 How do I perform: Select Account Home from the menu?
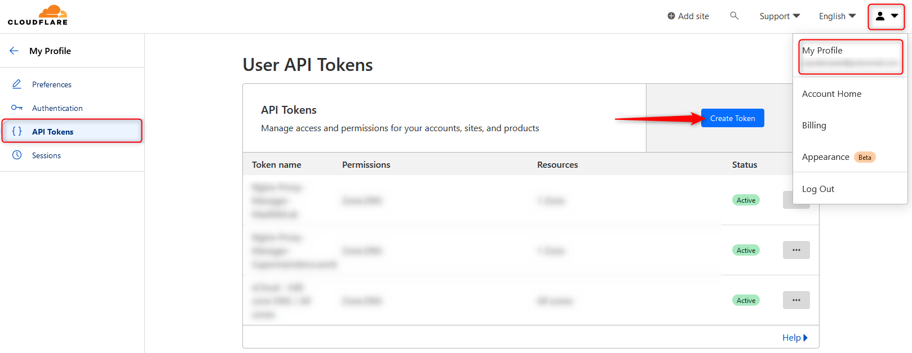831,94
